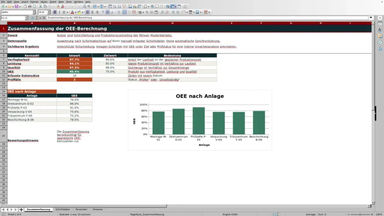
Task: Click the Print icon in toolbar
Action: click(30, 7)
